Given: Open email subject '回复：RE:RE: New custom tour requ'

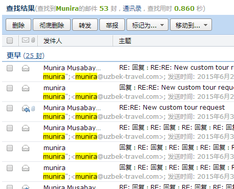Looking at the screenshot, I should click(177, 88).
